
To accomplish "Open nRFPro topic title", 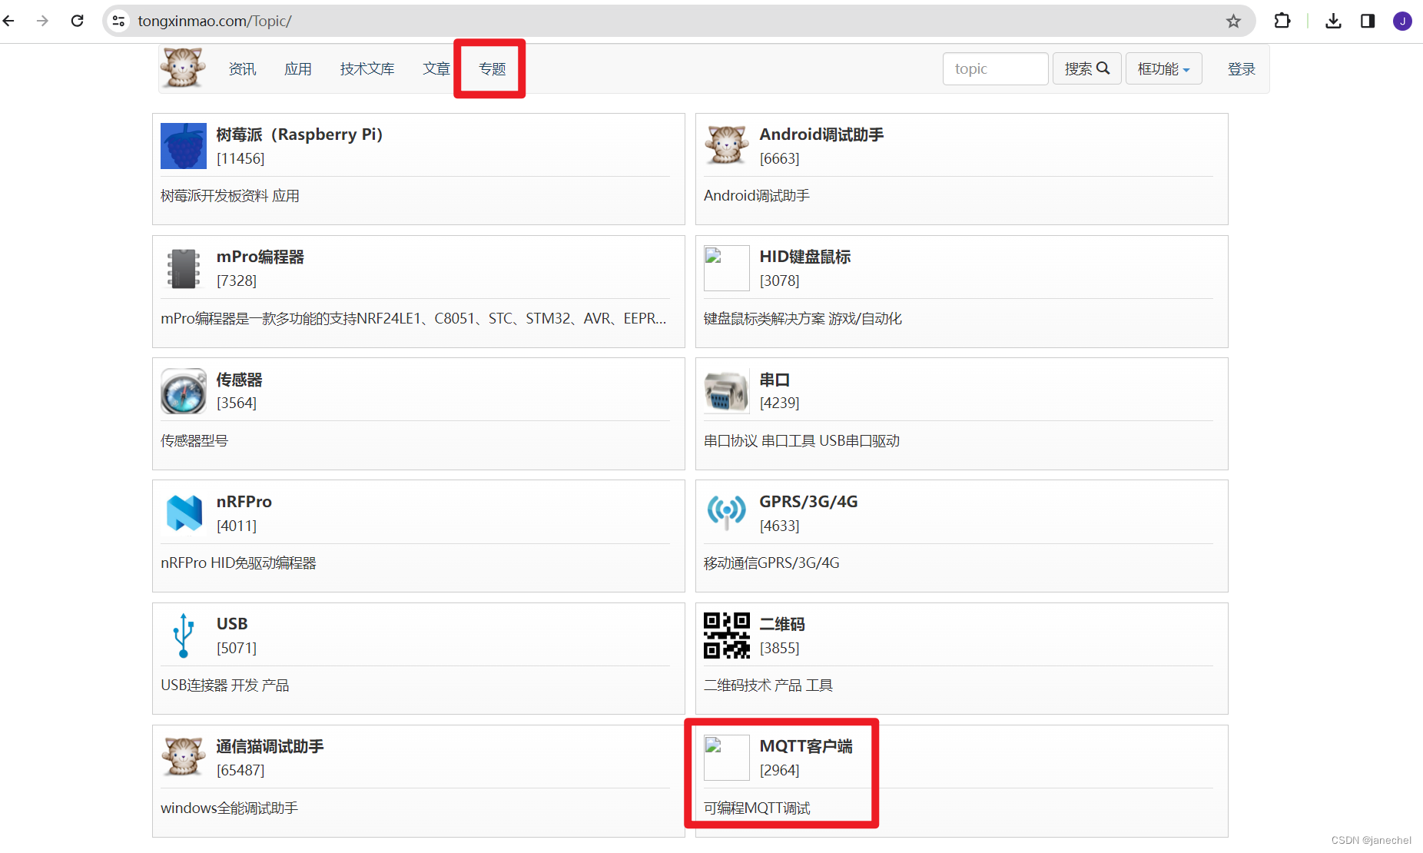I will click(244, 502).
